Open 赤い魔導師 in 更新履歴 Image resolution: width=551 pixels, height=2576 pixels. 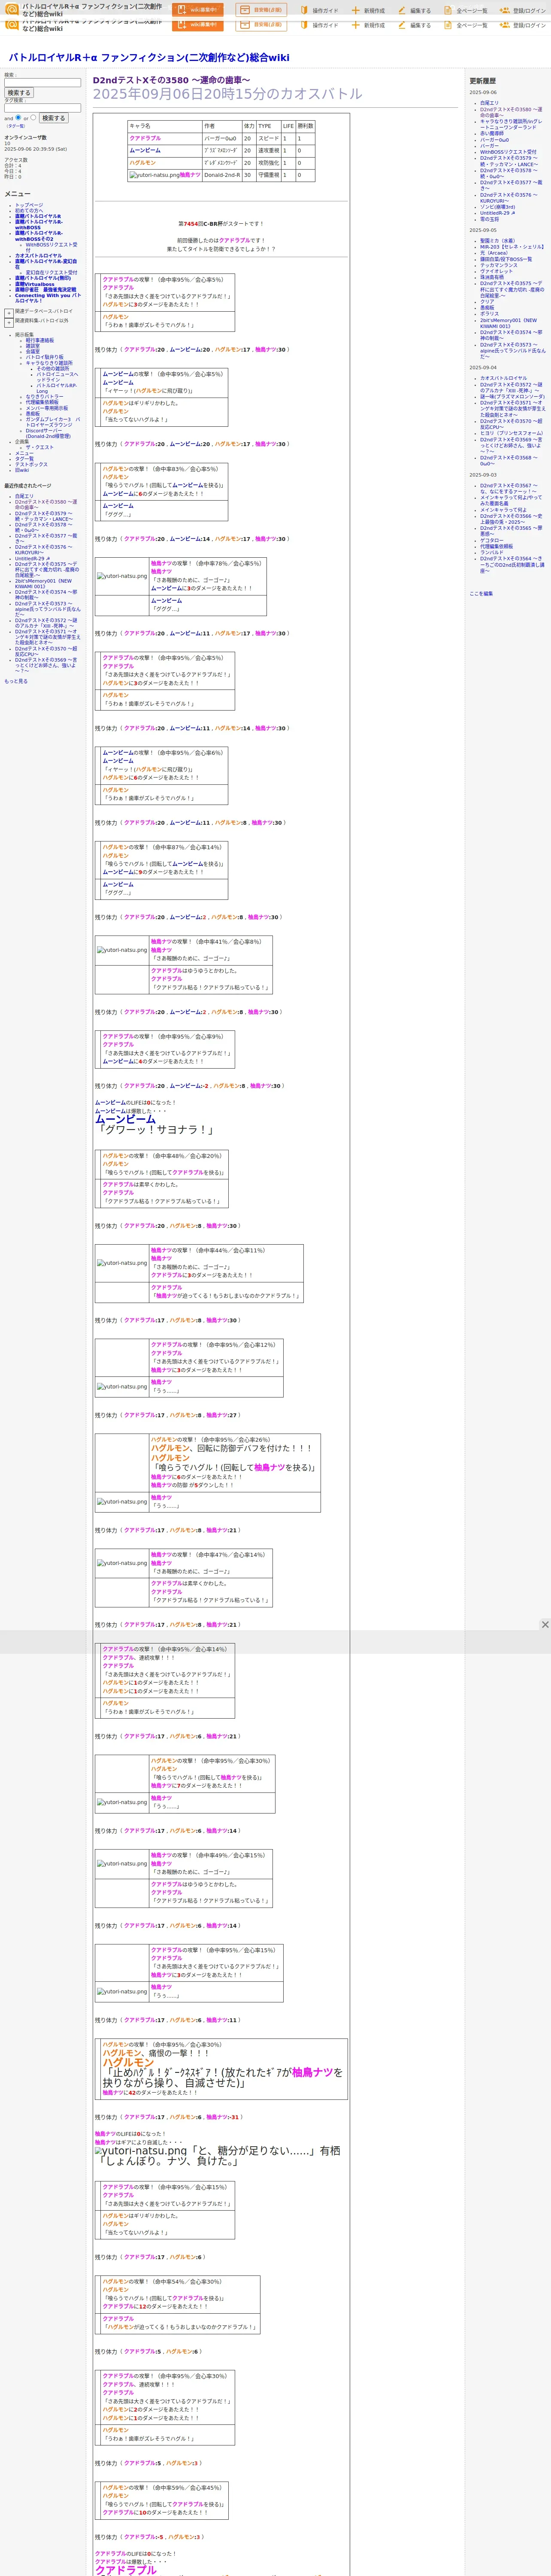pyautogui.click(x=492, y=134)
